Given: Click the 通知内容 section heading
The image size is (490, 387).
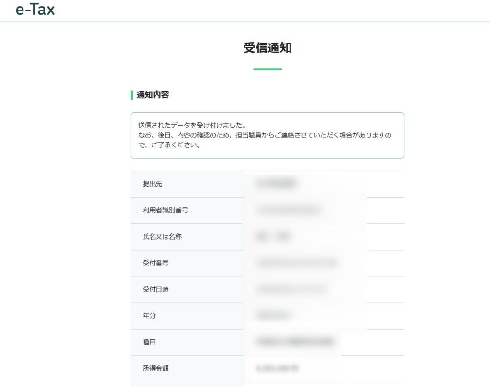Looking at the screenshot, I should (x=153, y=95).
